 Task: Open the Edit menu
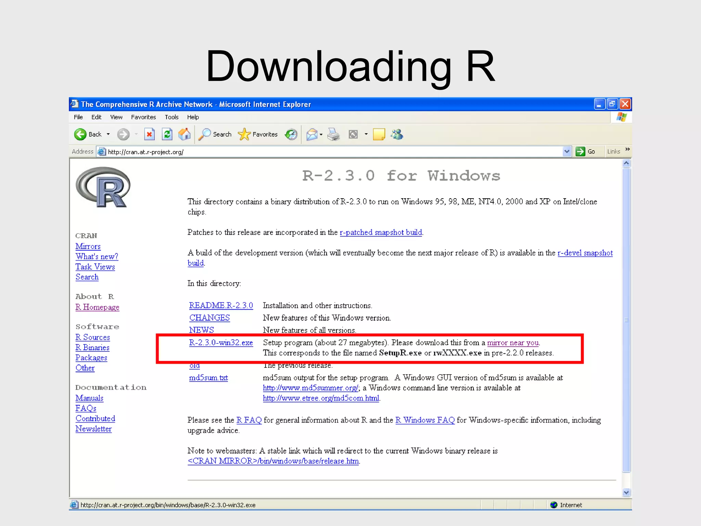[x=96, y=117]
